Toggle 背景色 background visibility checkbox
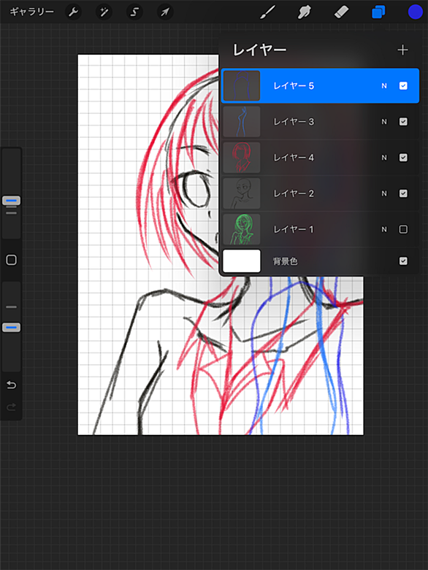Screen dimensions: 428x570 point(403,261)
